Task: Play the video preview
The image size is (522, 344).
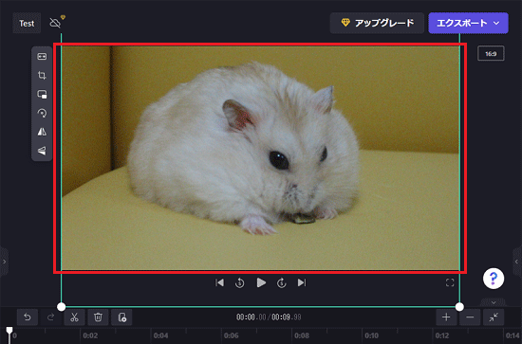Action: 261,282
